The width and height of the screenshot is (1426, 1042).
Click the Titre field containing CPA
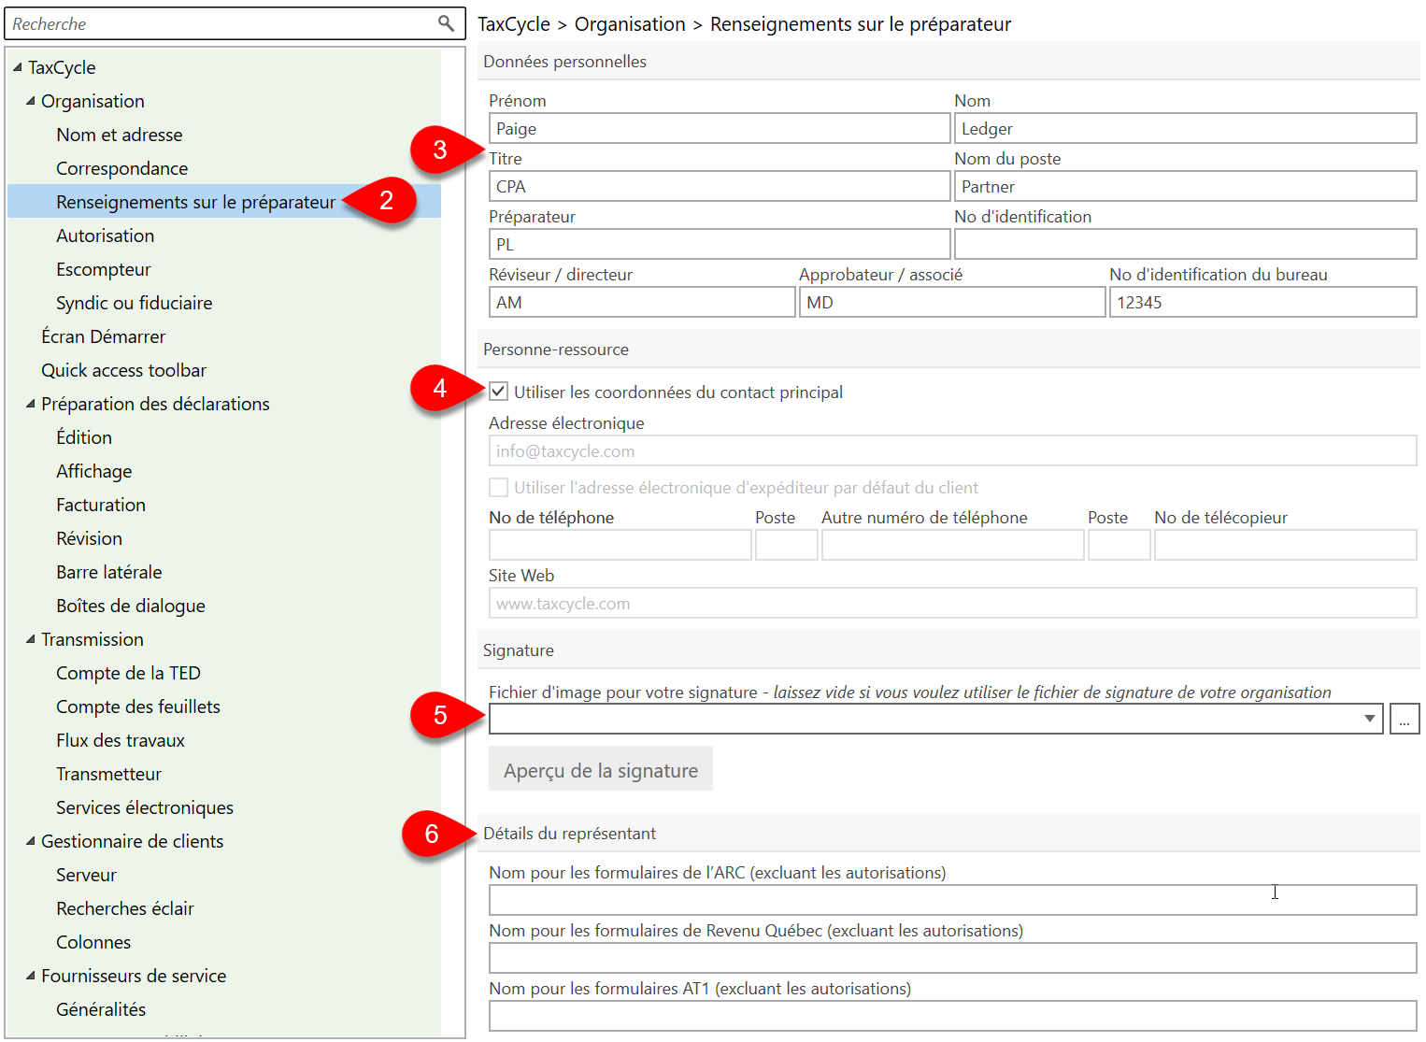point(720,186)
